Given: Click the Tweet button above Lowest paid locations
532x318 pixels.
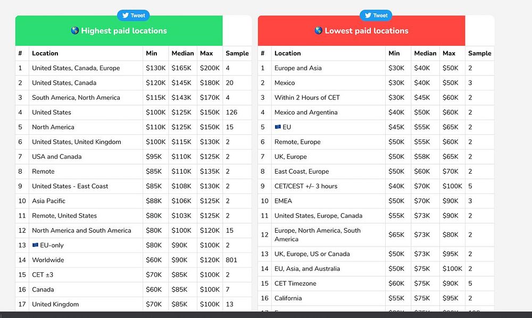Looking at the screenshot, I should tap(376, 15).
